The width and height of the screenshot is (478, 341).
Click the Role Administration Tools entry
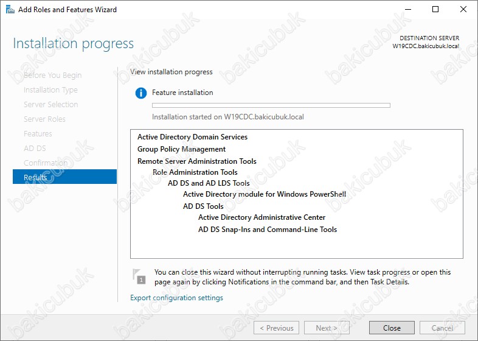point(195,172)
